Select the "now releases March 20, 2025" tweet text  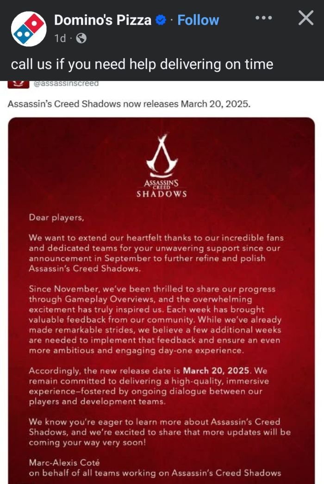129,104
